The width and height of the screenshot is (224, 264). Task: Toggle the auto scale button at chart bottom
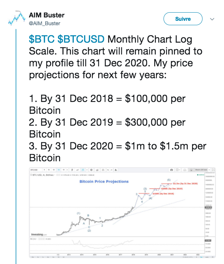pos(207,257)
